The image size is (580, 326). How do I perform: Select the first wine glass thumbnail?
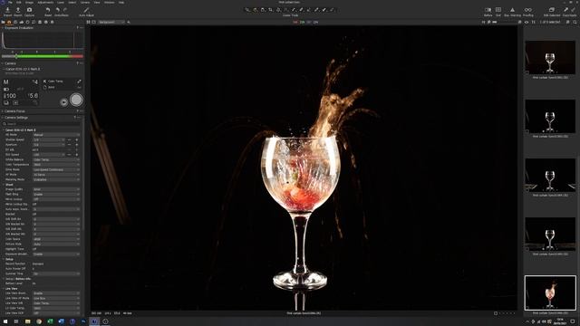coord(550,58)
